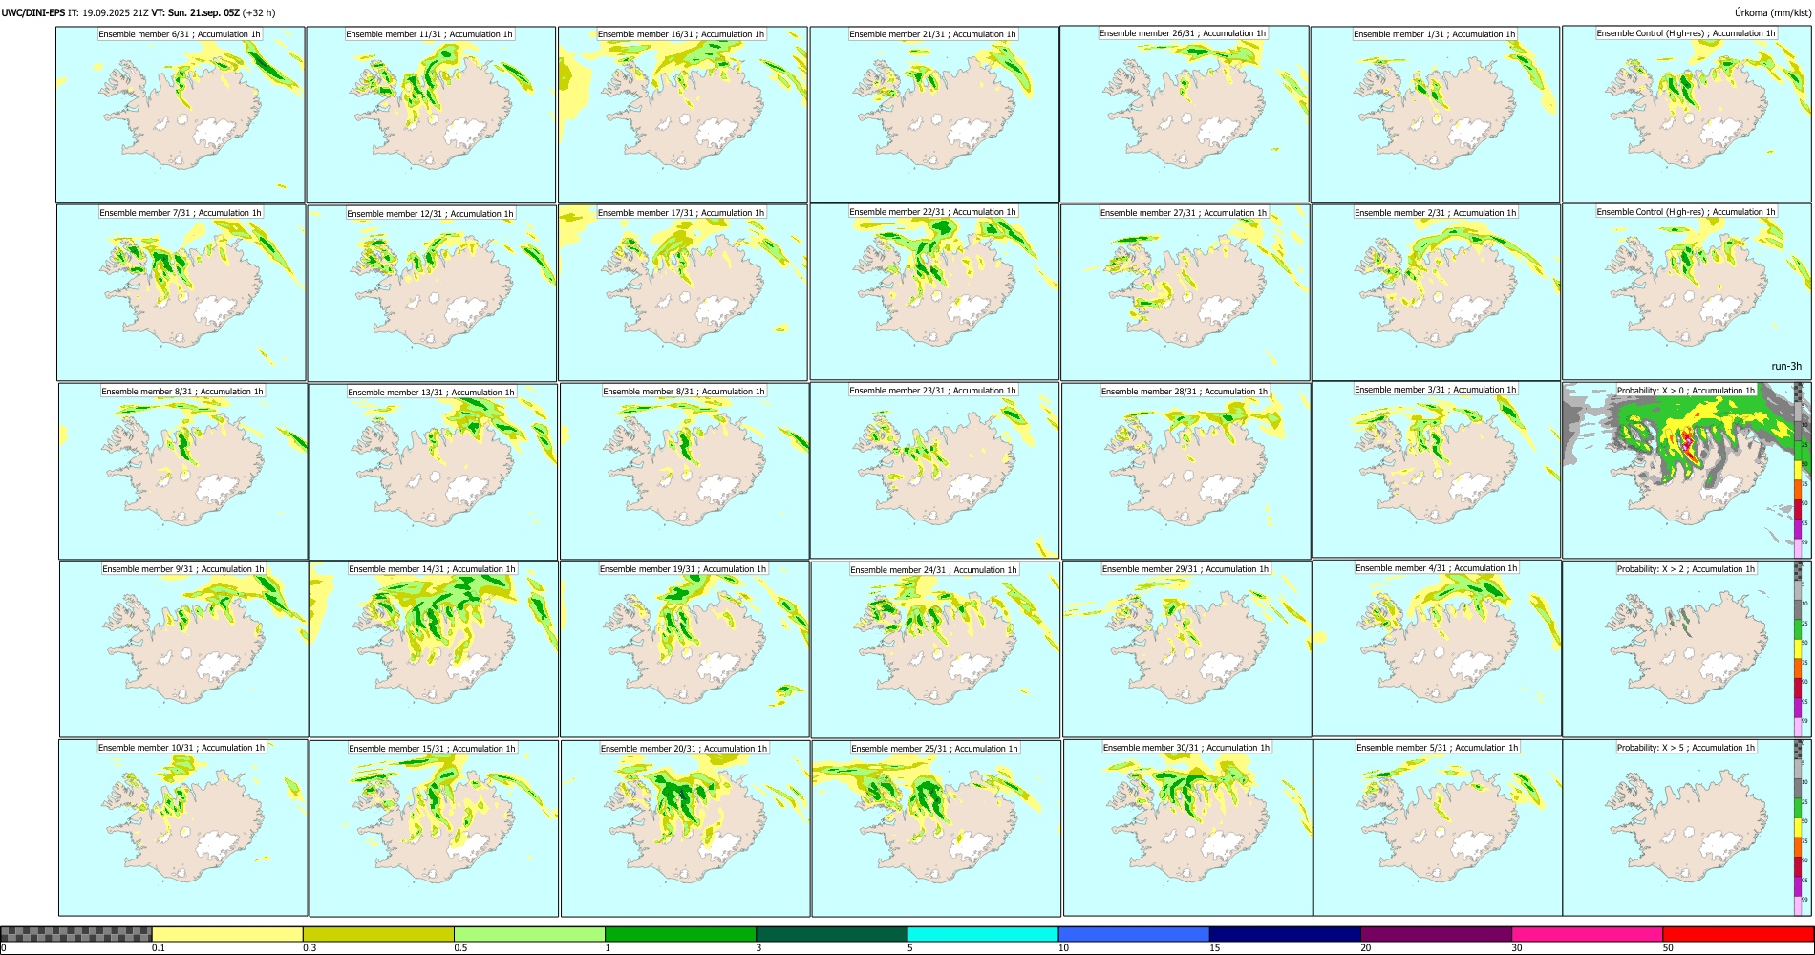The width and height of the screenshot is (1815, 955).
Task: Click the 'run-3h' label
Action: click(x=1786, y=366)
